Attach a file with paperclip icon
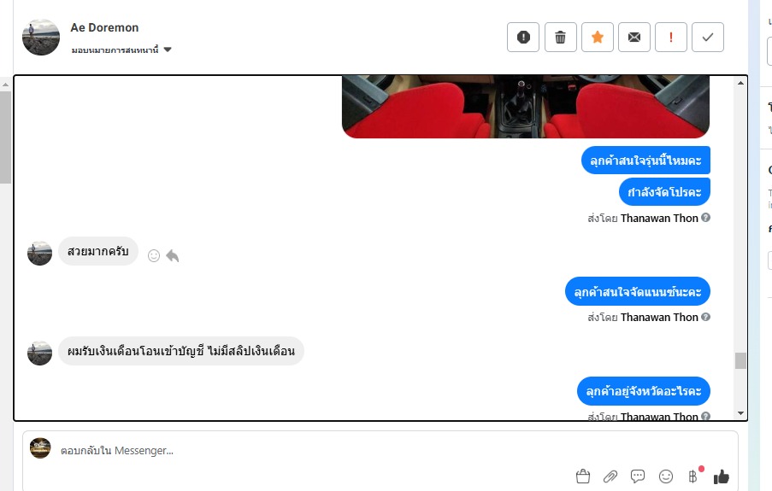Screen dimensions: 772x491 coord(610,476)
